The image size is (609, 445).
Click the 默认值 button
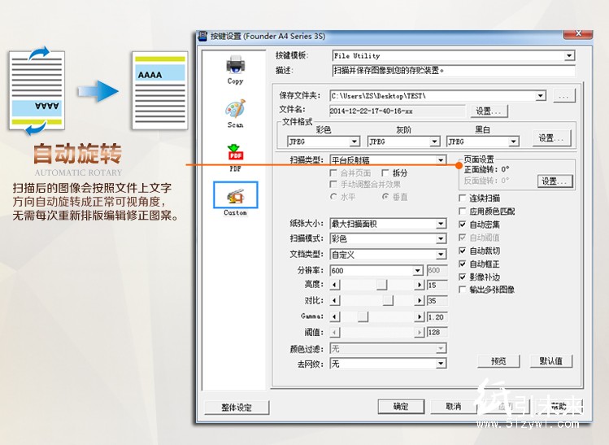pos(550,360)
